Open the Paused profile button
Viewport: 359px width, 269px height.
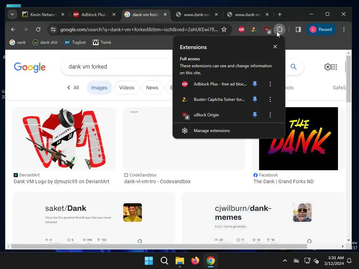[321, 29]
